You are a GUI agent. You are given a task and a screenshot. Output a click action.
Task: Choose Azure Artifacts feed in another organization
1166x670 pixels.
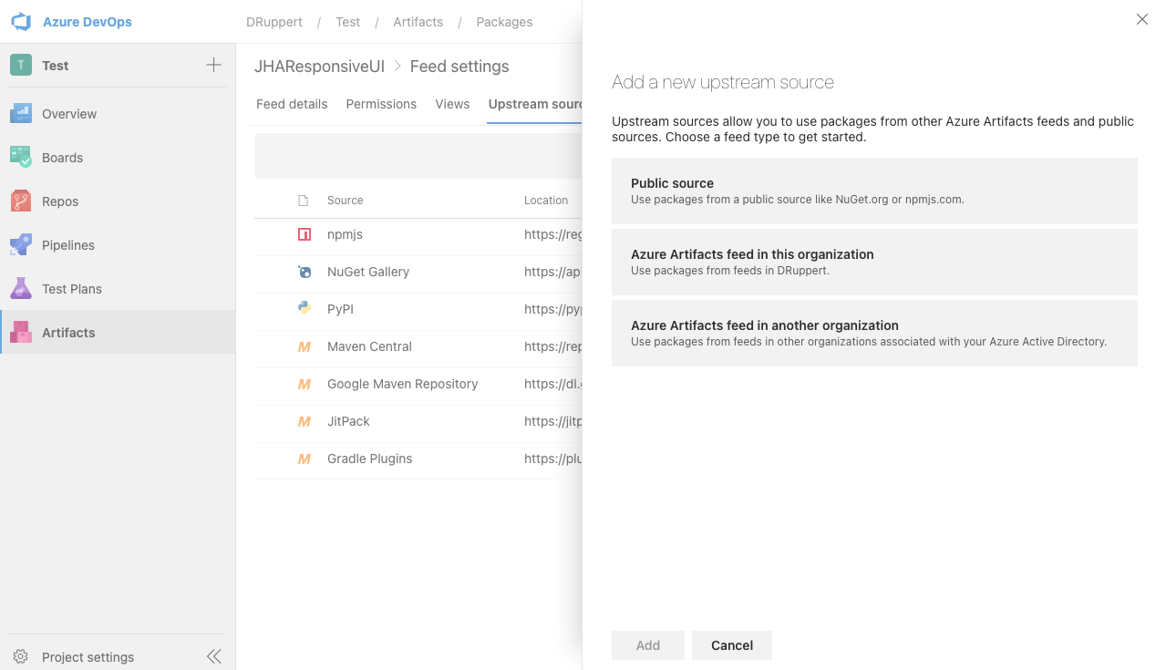[873, 333]
